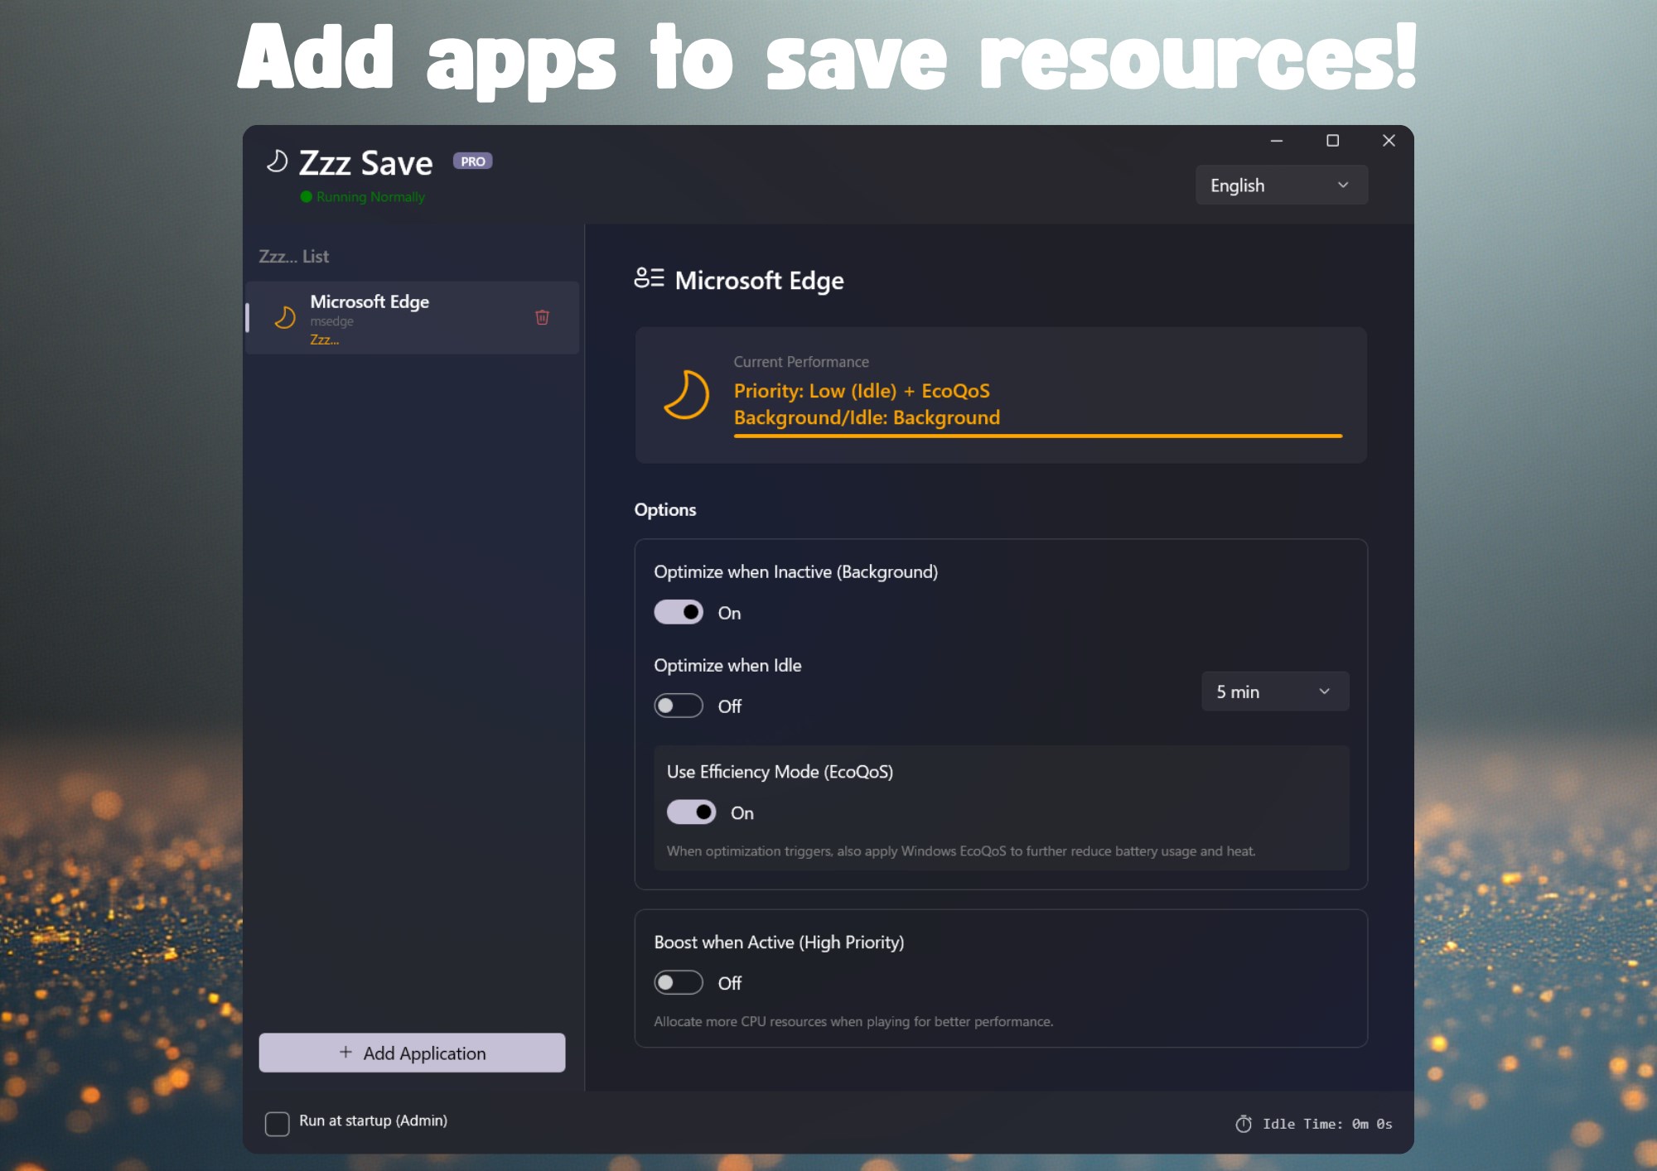Click the Idle Time stopwatch icon
Screen dimensions: 1657x1171
click(1244, 1124)
